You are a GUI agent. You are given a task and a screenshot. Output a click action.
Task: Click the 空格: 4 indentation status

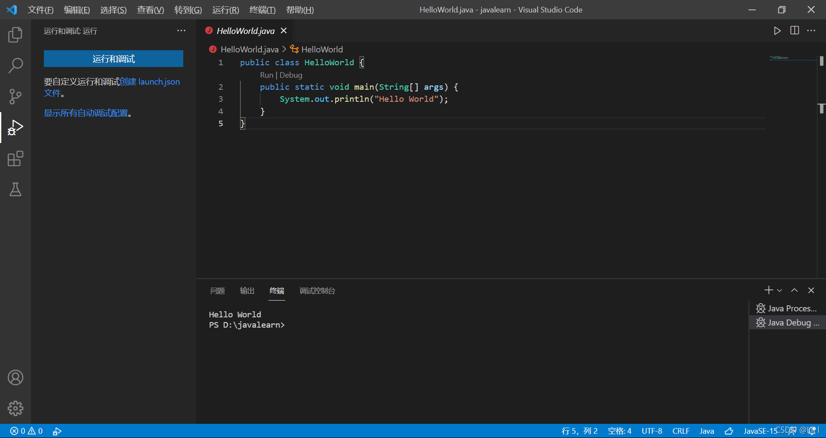[x=619, y=431]
